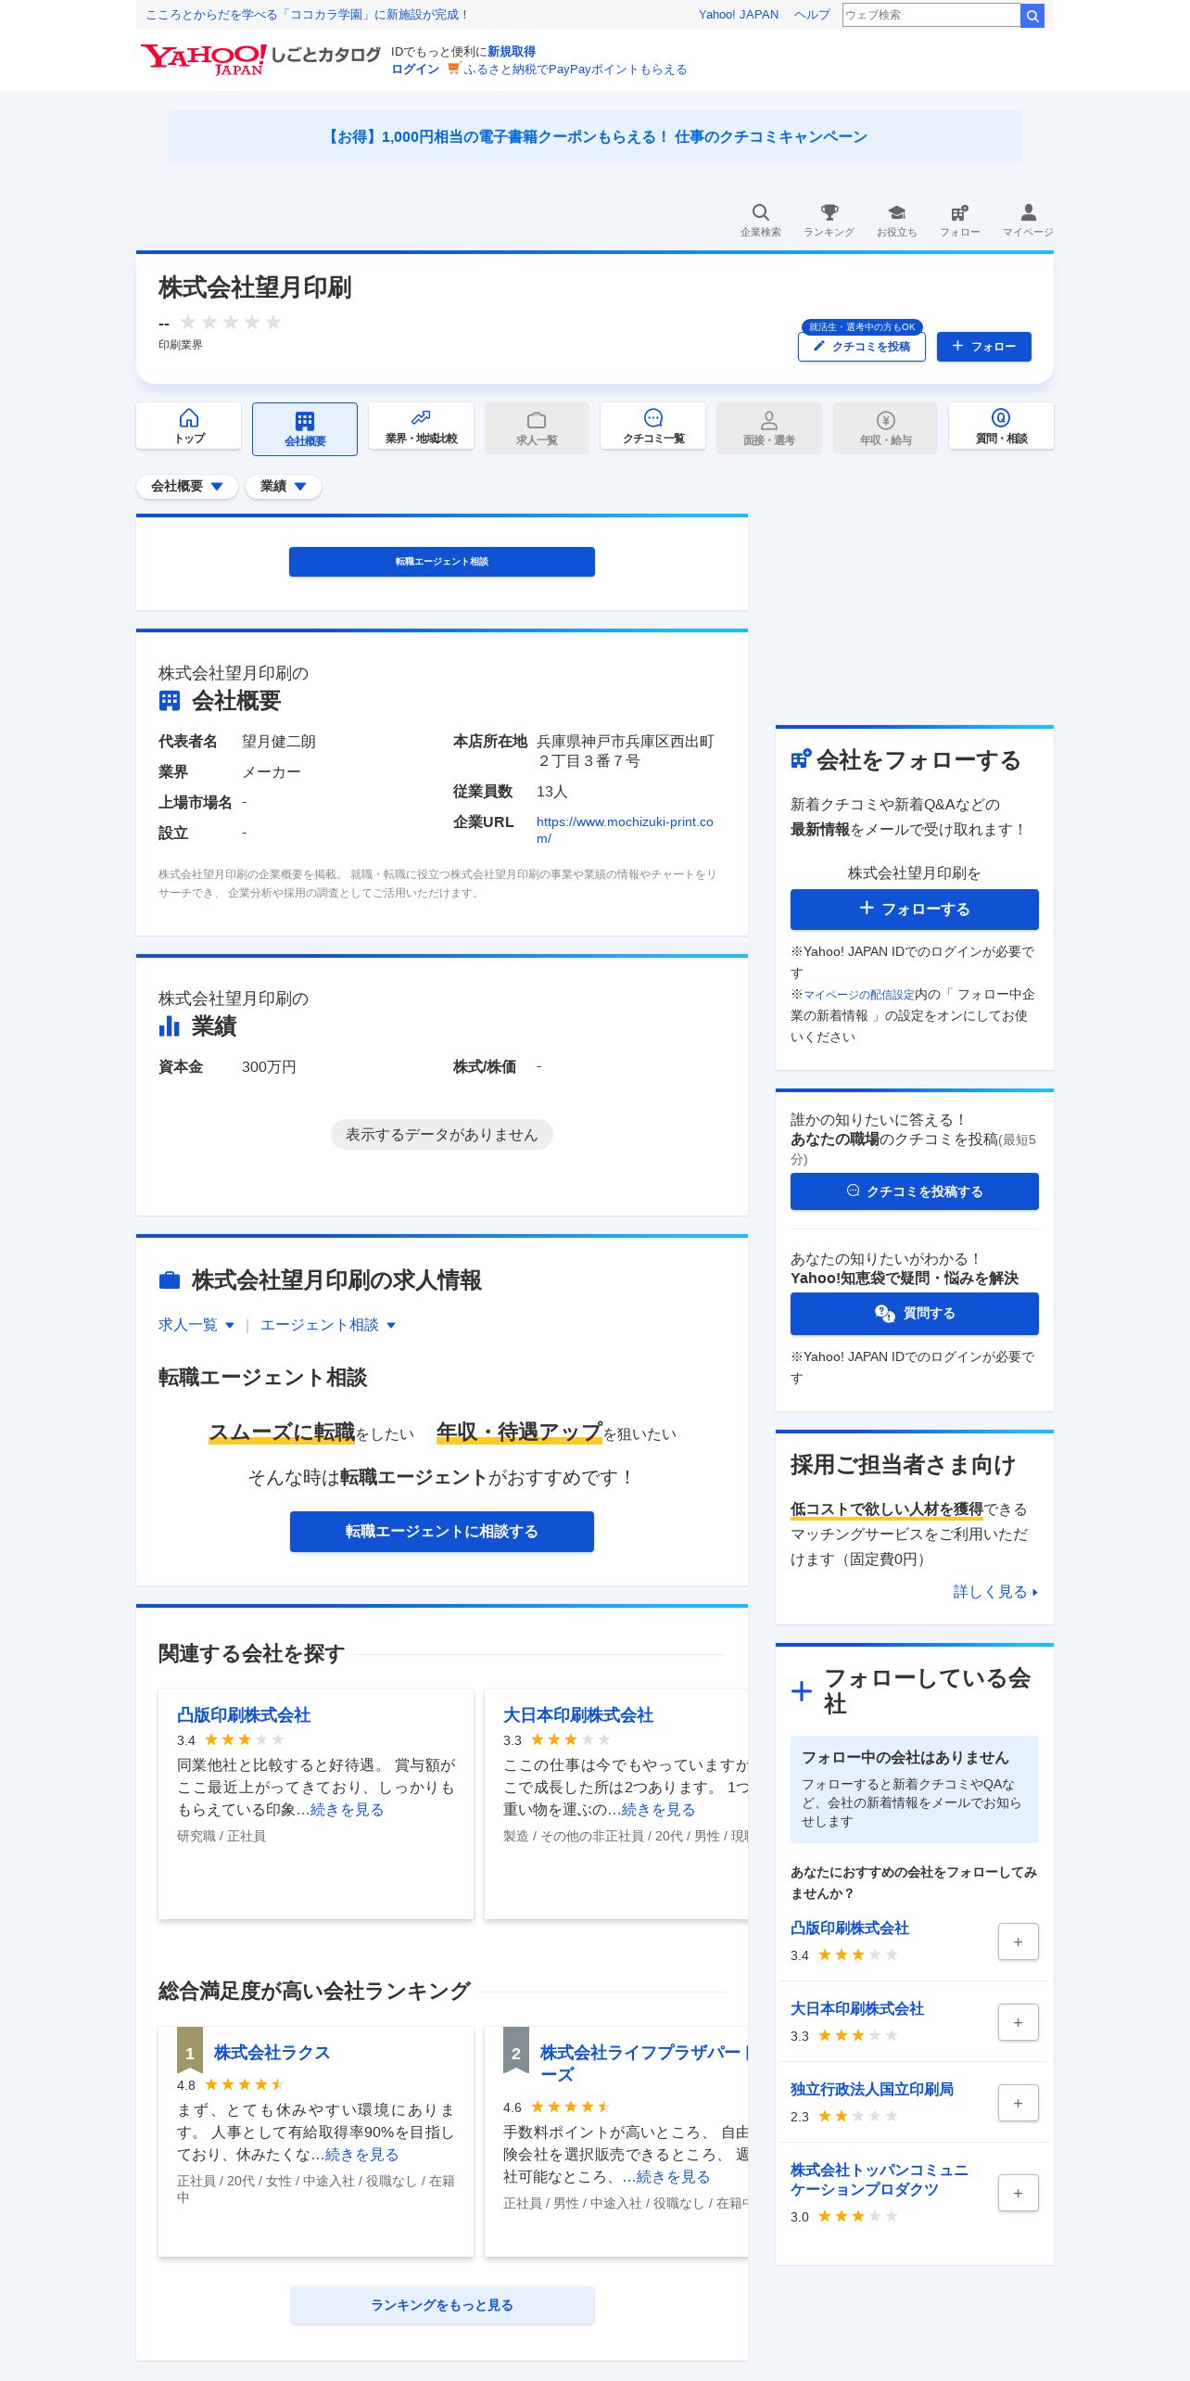1190x2381 pixels.
Task: Switch to the 会社概要 tab
Action: (305, 428)
